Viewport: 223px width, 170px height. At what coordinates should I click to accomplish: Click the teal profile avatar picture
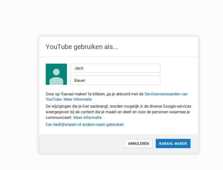(x=56, y=74)
